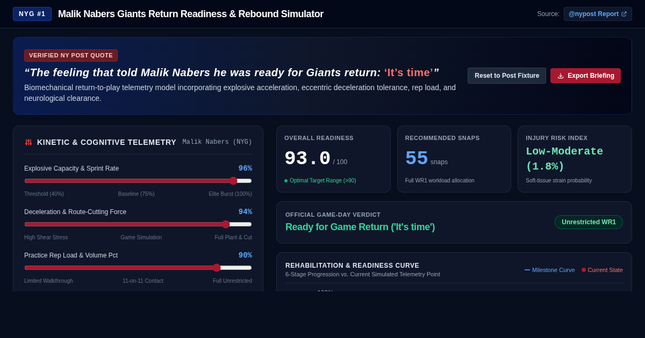This screenshot has height=338, width=645.
Task: Click the 'Limited Walkthrough' slider label
Action: pyautogui.click(x=49, y=281)
